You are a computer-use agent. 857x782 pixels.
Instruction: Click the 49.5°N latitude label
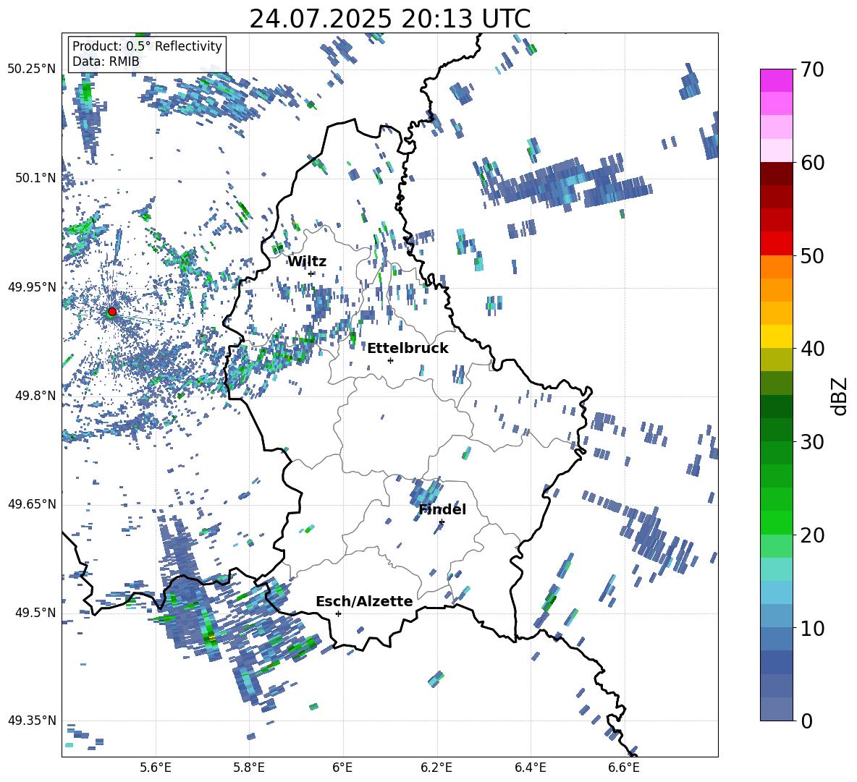click(x=35, y=612)
